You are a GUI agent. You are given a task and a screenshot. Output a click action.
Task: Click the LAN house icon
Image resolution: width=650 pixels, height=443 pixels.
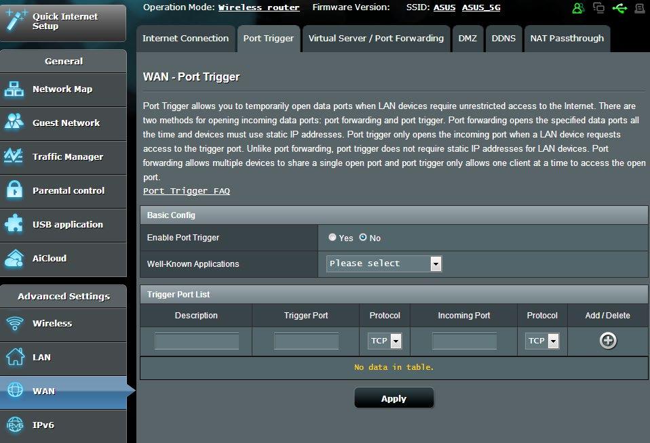coord(16,356)
